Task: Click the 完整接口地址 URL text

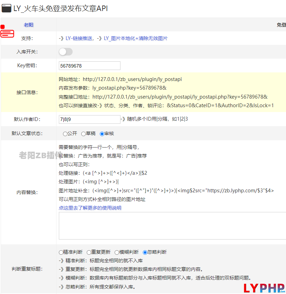Action: click(180, 97)
